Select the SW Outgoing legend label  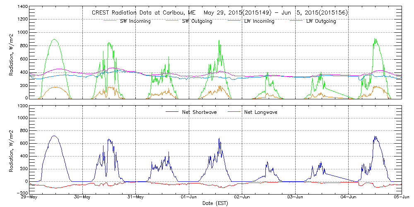[197, 21]
